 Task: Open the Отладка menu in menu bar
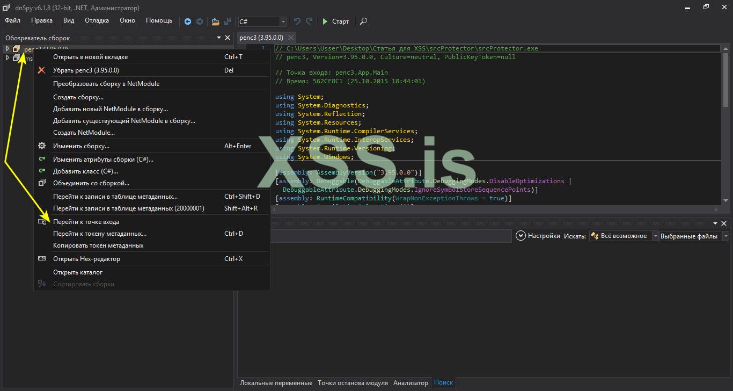point(97,20)
